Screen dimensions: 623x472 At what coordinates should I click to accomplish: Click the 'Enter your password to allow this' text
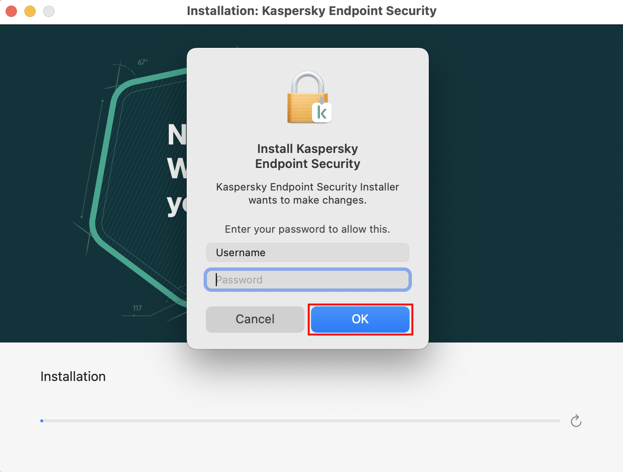[307, 229]
